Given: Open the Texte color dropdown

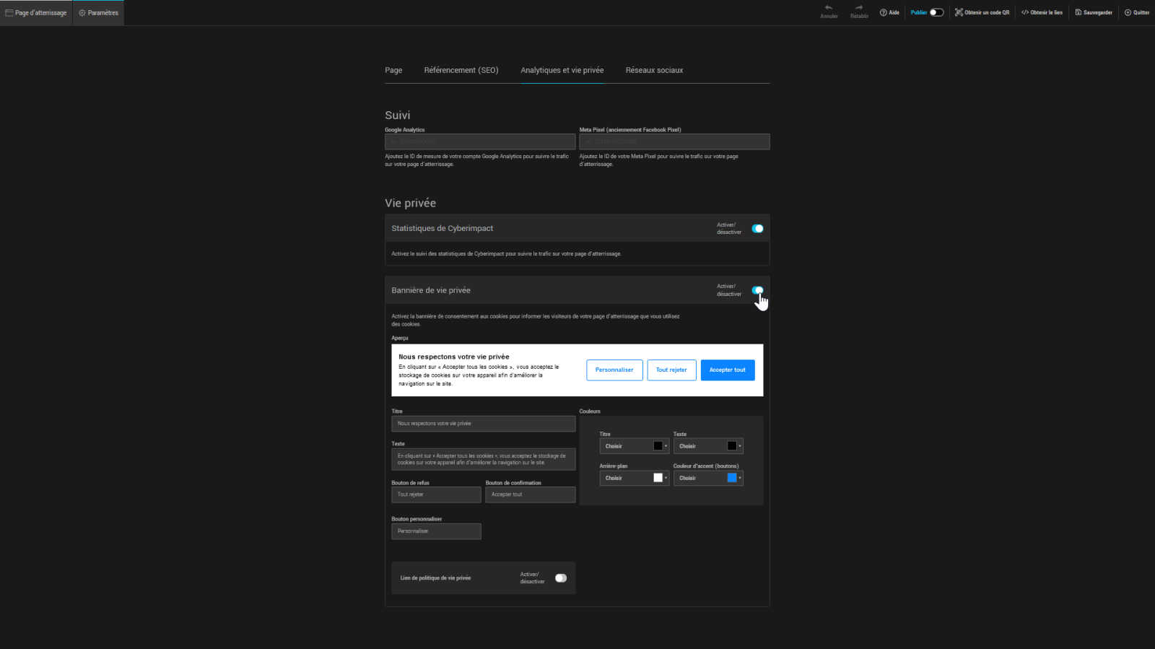Looking at the screenshot, I should pos(708,446).
